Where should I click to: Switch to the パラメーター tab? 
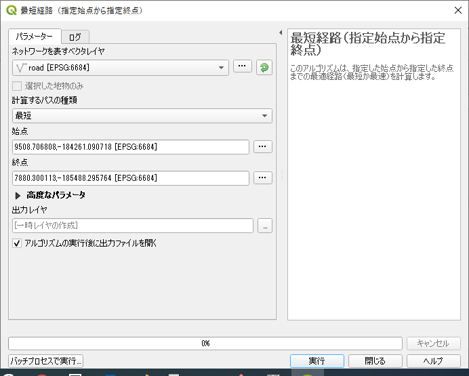coord(35,37)
